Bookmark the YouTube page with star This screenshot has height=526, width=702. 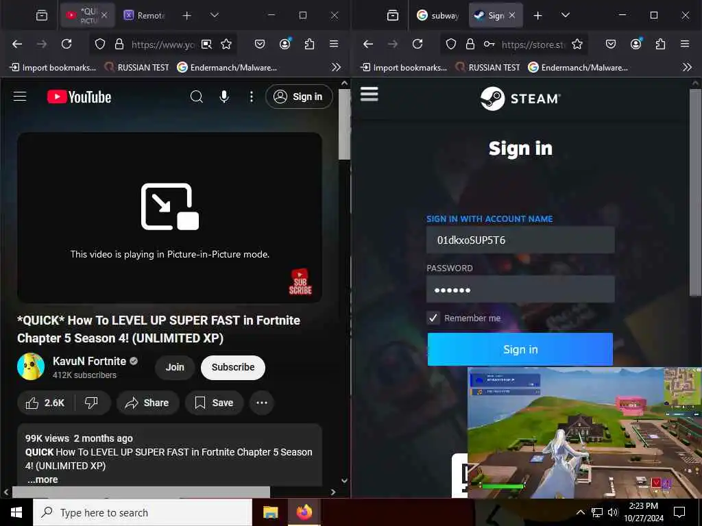(226, 44)
